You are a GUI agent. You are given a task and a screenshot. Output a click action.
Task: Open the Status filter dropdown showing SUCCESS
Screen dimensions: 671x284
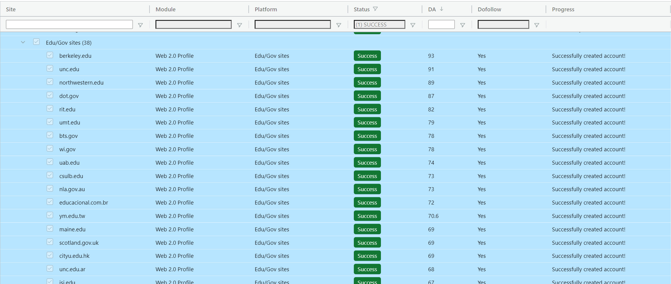(379, 24)
